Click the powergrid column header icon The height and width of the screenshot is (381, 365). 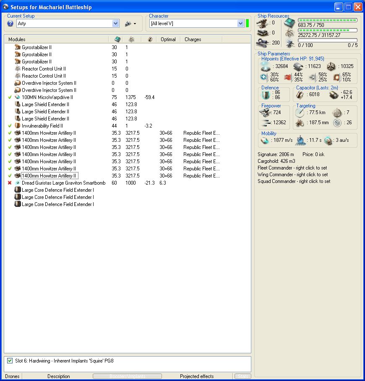(x=131, y=39)
